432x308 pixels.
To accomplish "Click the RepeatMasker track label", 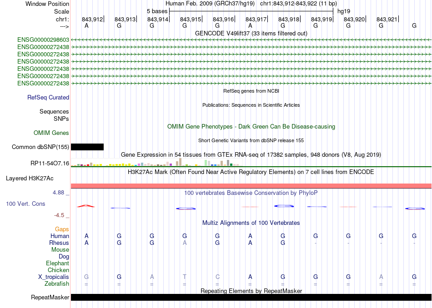I will [50, 297].
